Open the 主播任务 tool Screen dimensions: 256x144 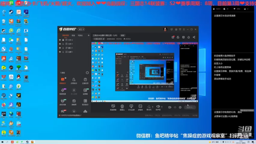85,81
